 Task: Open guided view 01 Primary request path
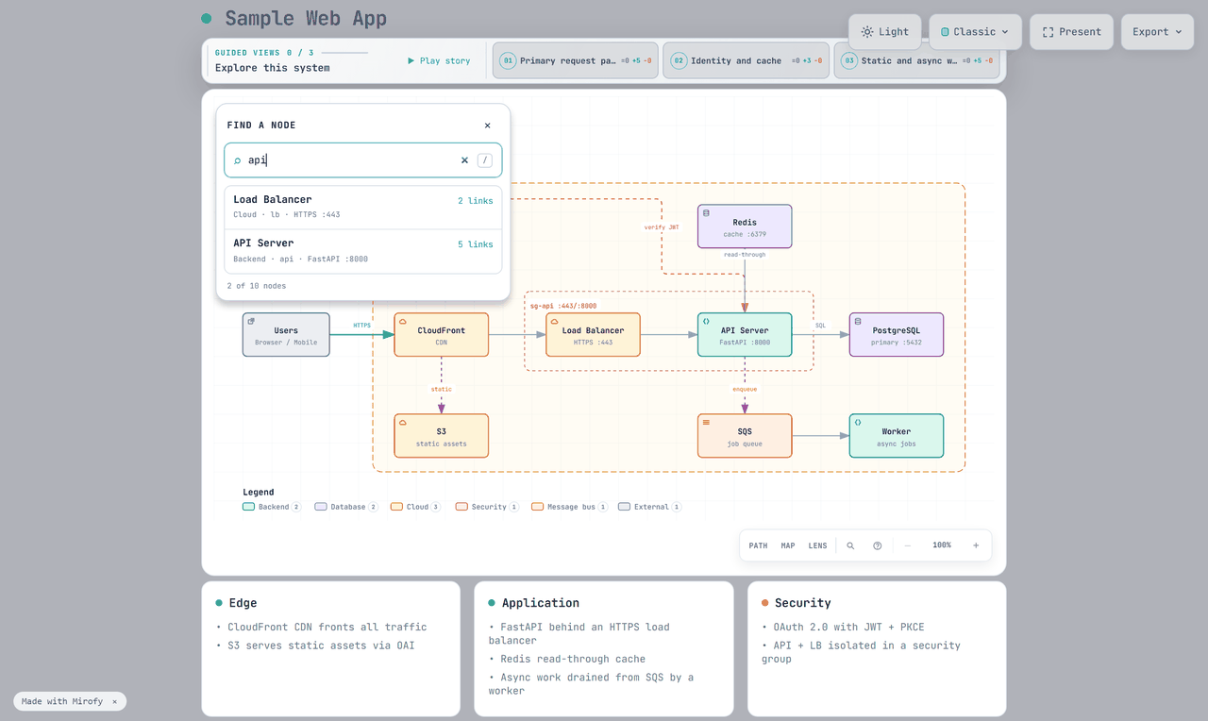click(576, 60)
